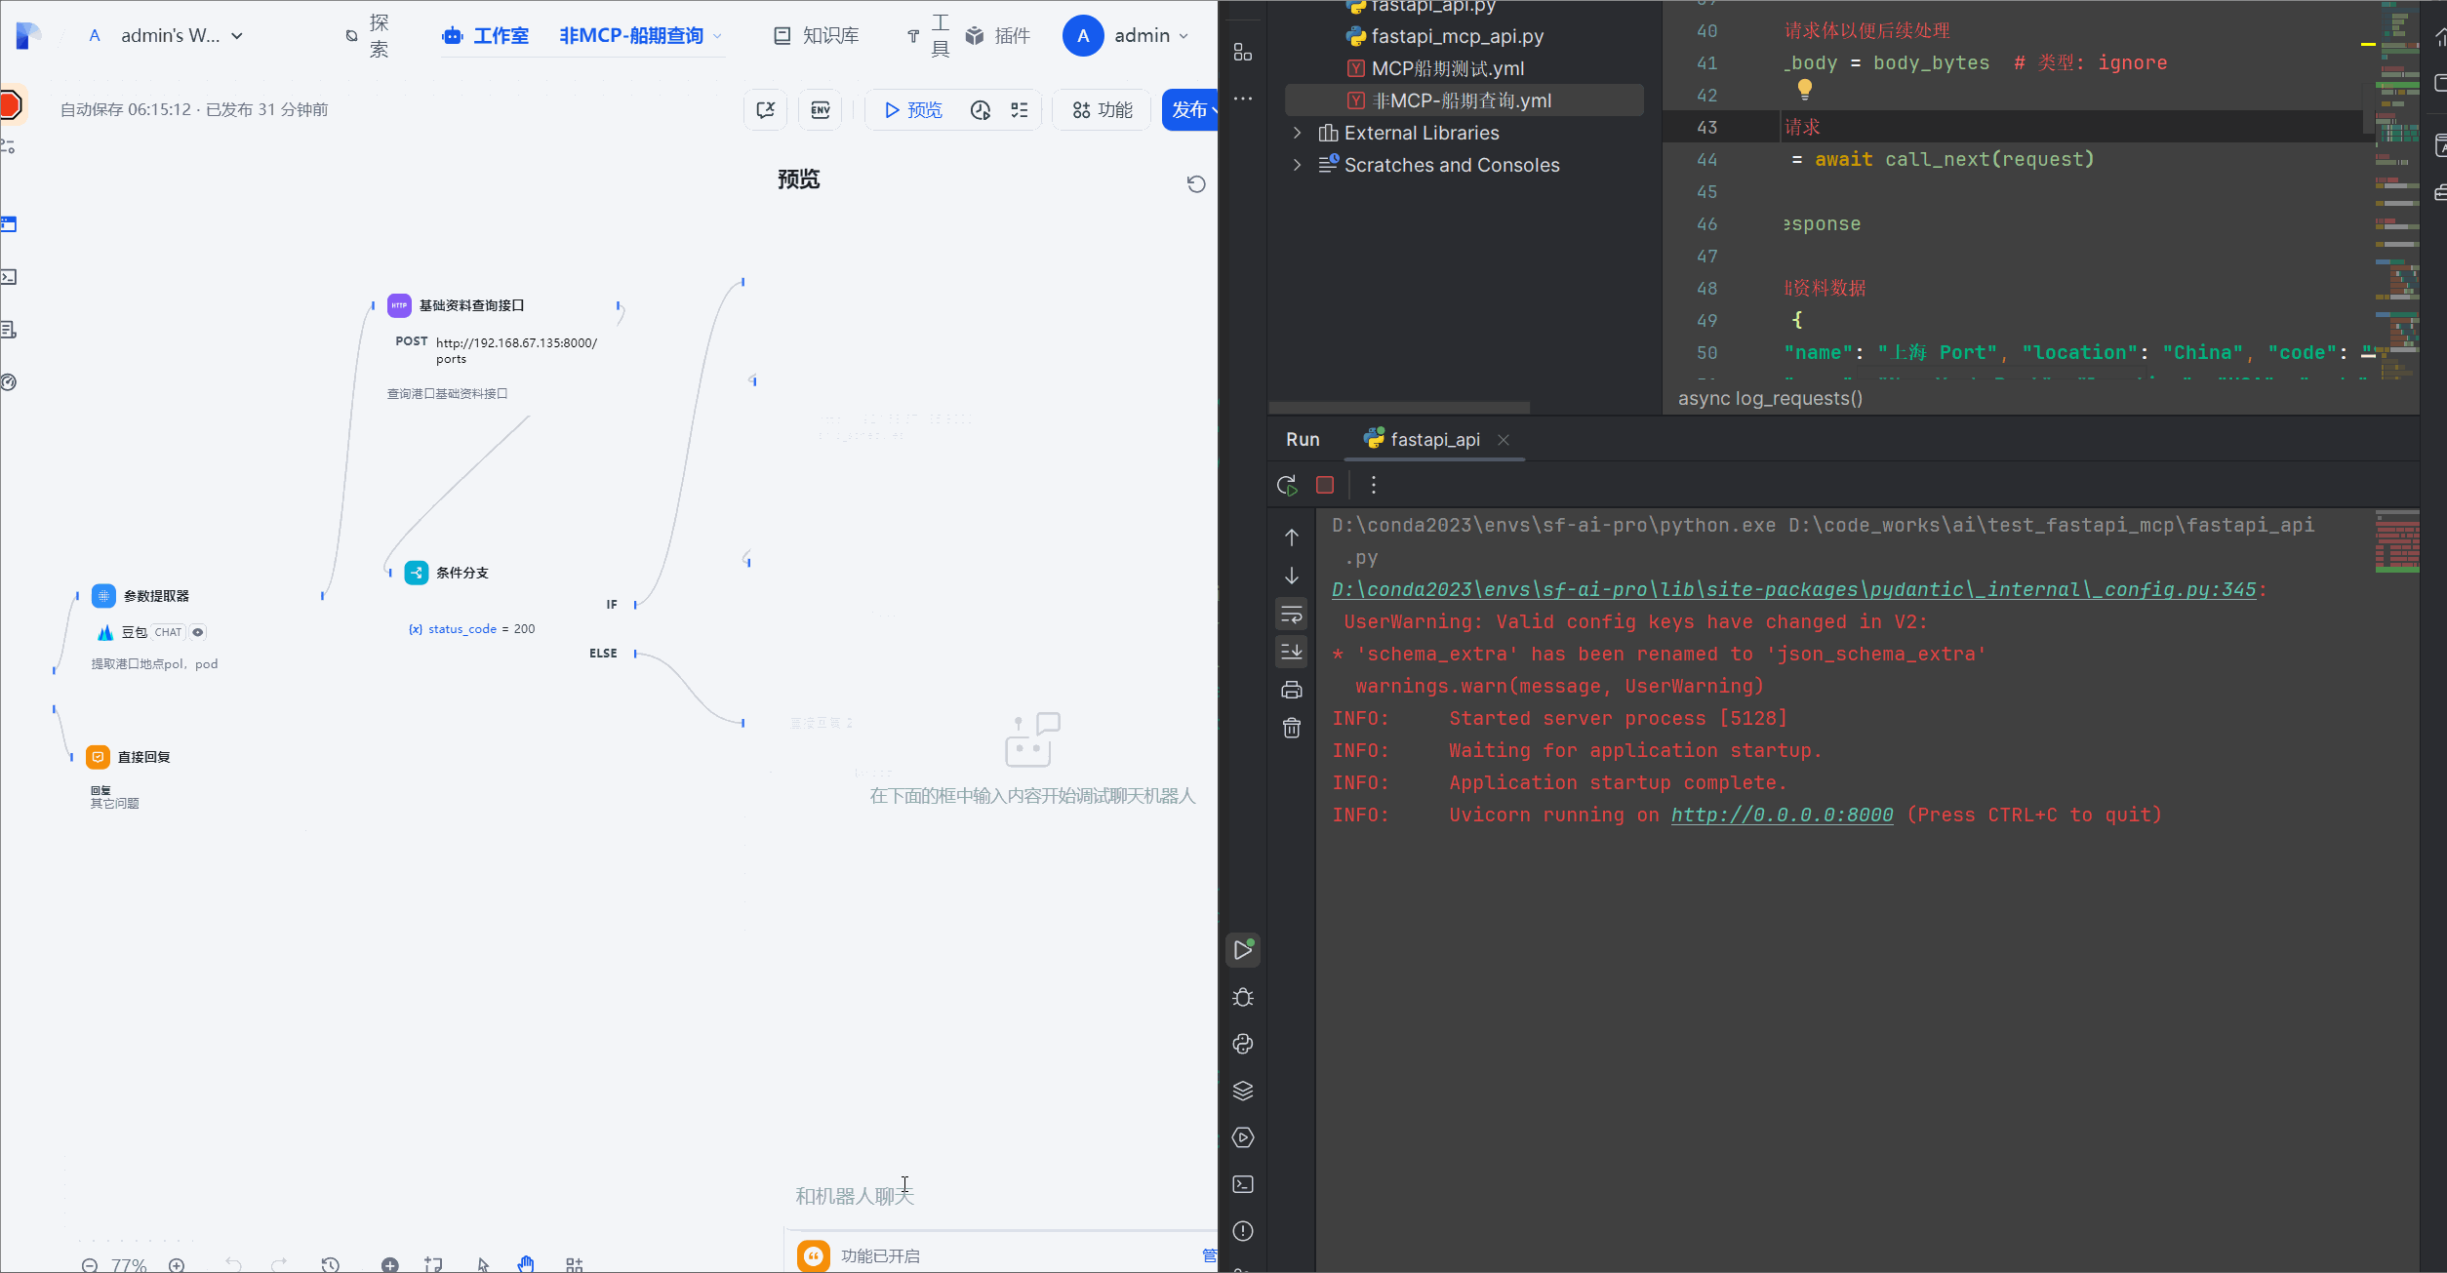Stop the running fastapi_api process
Viewport: 2447px width, 1273px height.
(1325, 485)
